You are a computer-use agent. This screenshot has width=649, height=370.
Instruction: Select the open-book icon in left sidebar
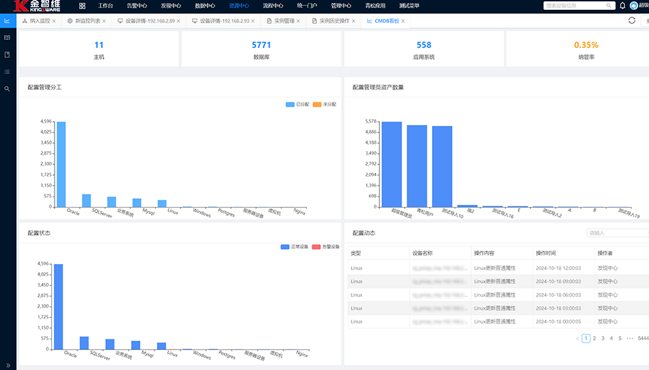tap(7, 38)
